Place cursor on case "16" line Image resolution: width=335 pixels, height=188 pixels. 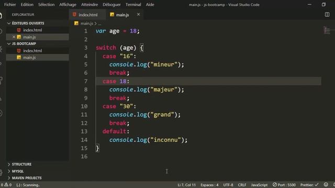119,56
